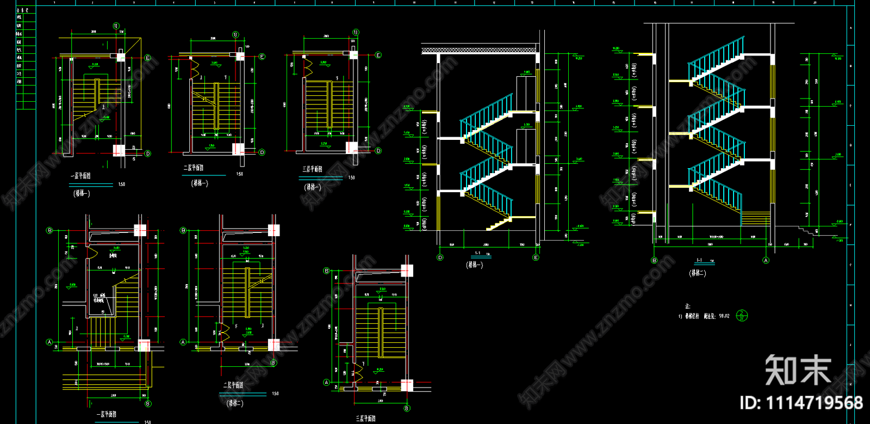
Task: Click the (楼梯一) label under 一层平面图
Action: (x=82, y=193)
